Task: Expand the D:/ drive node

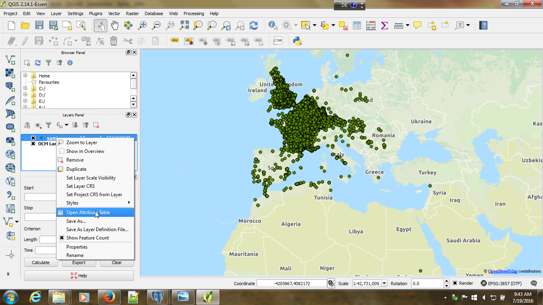Action: click(x=25, y=95)
